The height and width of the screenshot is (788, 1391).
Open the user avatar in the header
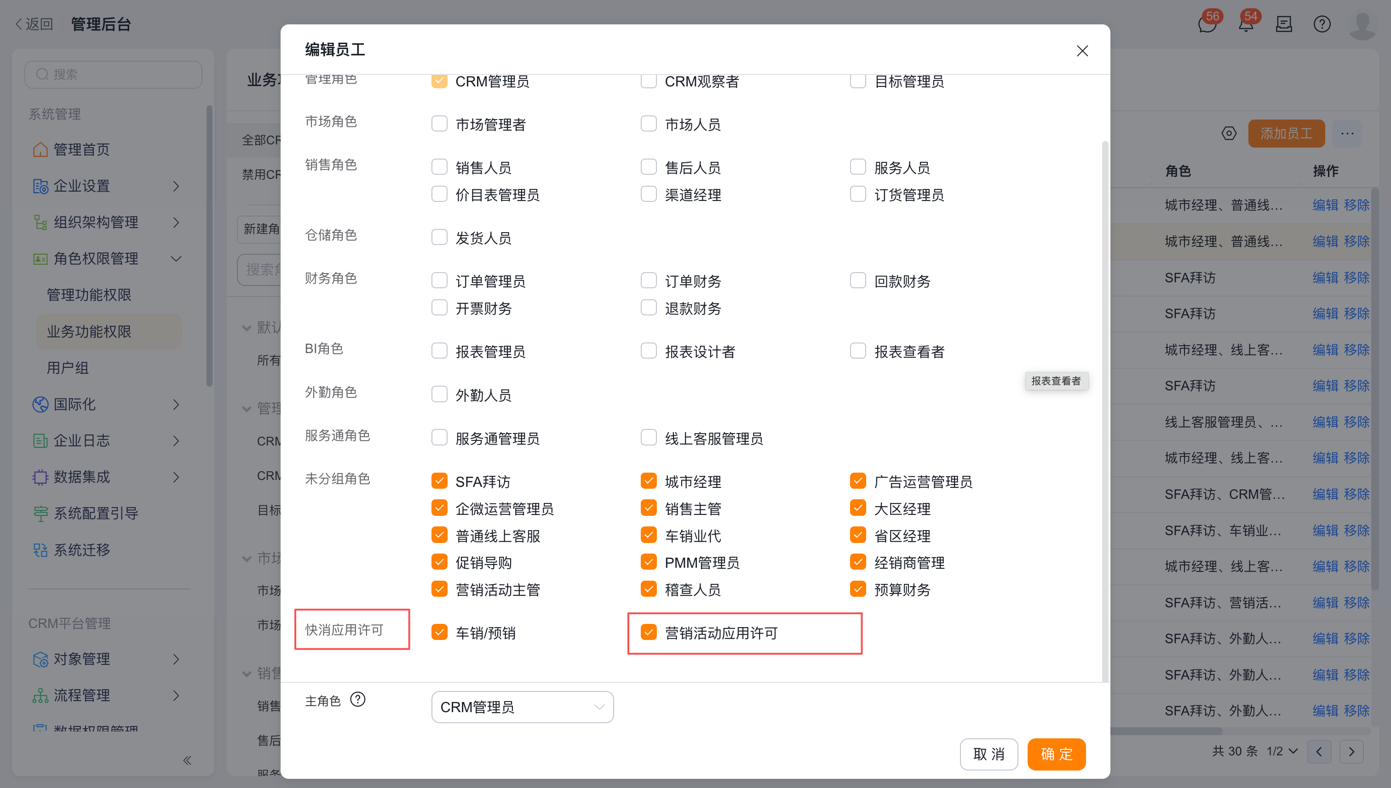1362,24
